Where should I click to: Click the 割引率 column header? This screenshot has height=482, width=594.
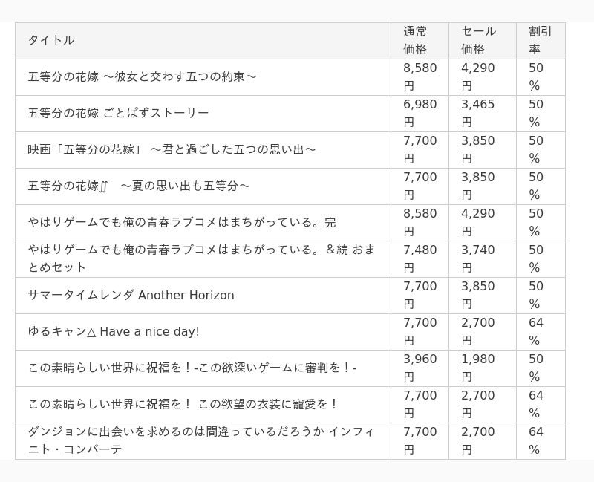(x=540, y=40)
